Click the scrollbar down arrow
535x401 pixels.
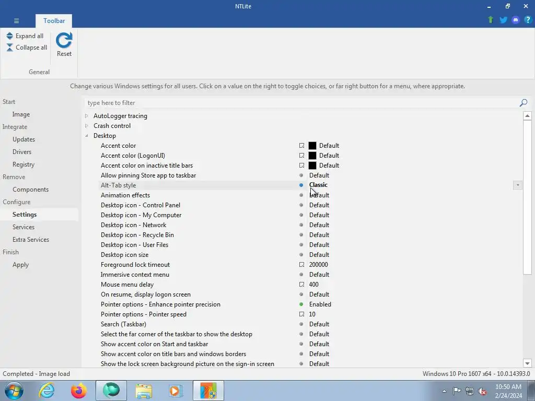tap(527, 363)
